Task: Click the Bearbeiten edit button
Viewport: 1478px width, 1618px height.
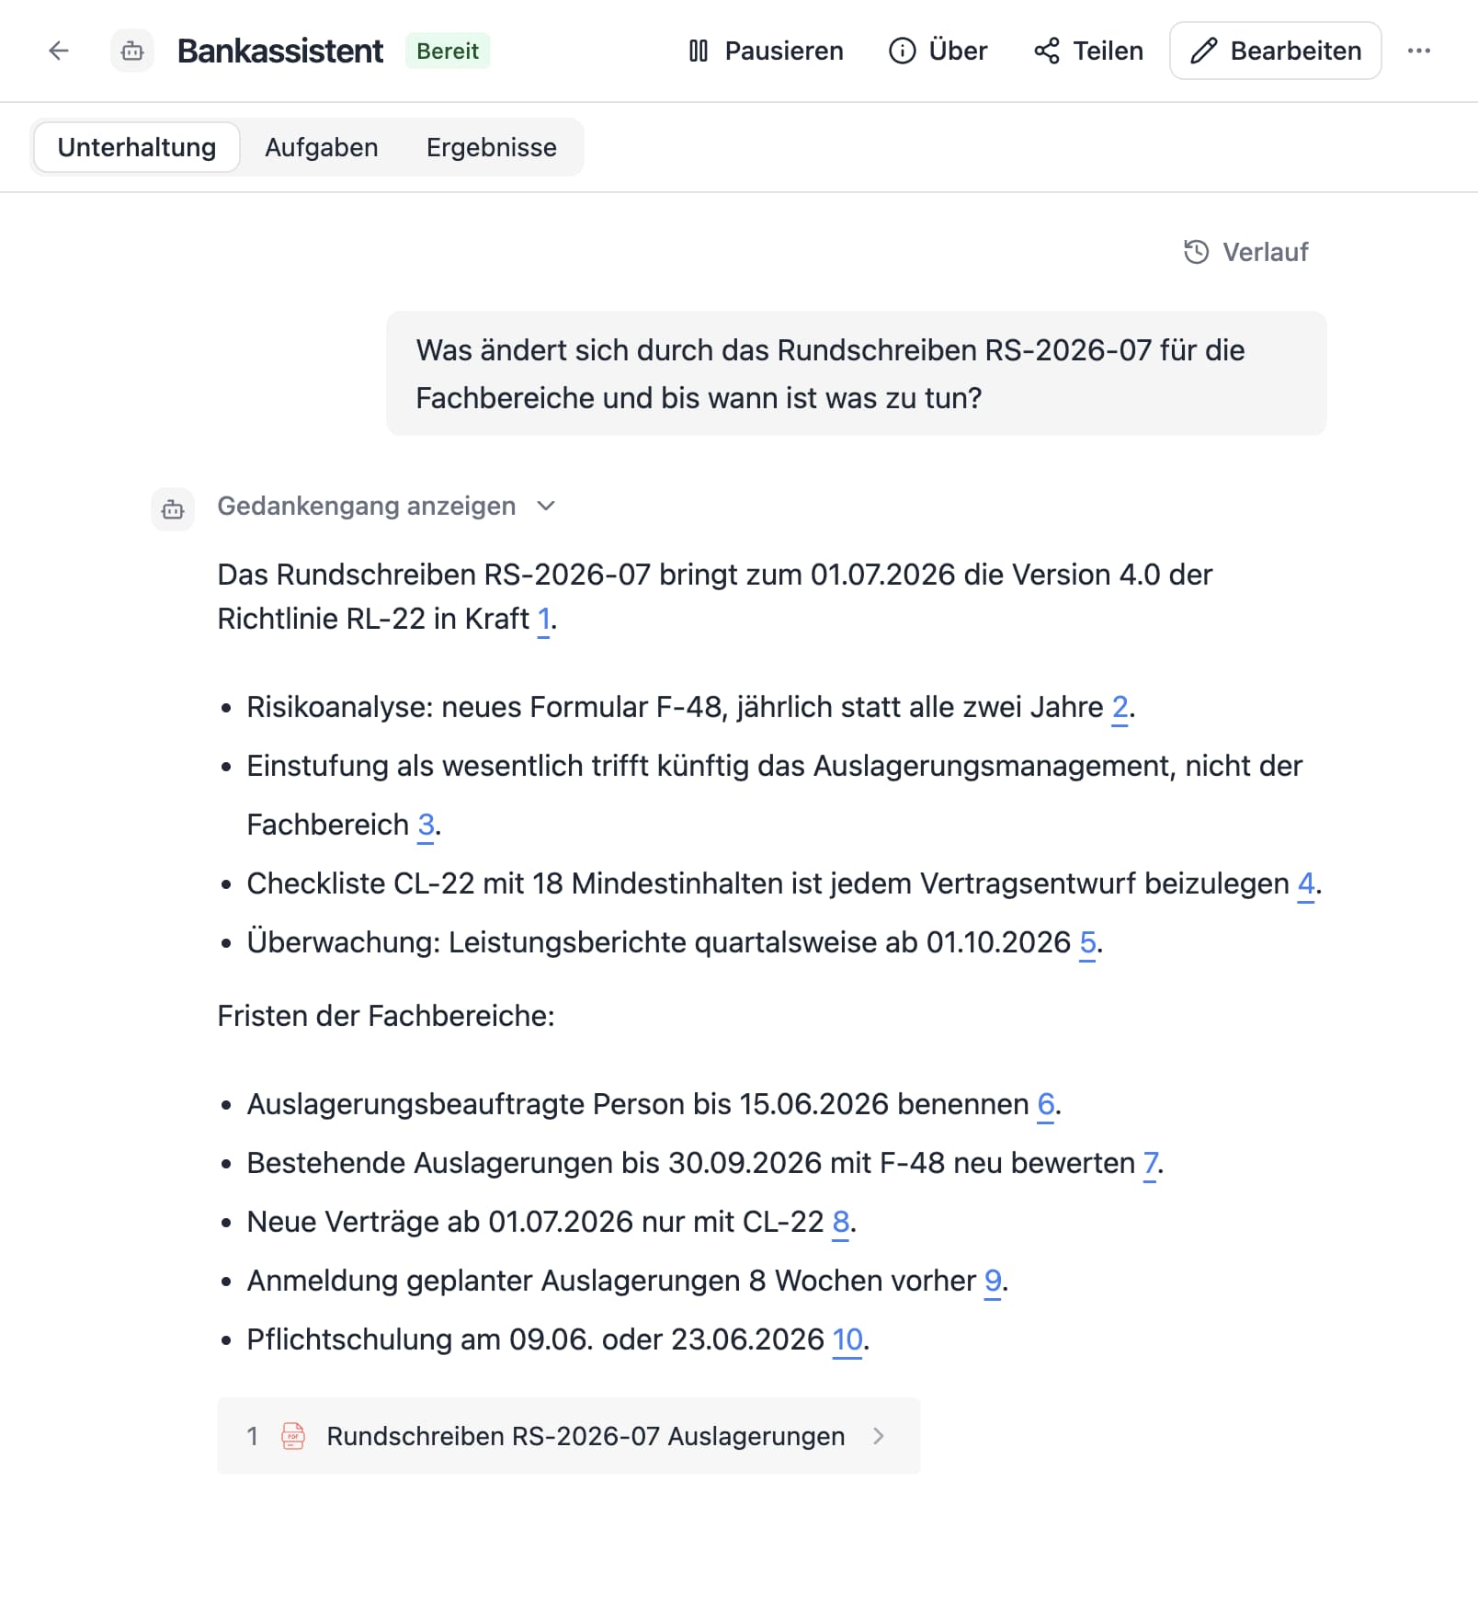Action: coord(1276,51)
